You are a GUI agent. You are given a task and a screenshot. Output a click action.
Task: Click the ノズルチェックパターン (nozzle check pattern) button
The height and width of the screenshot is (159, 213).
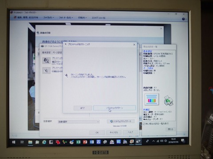(114, 108)
